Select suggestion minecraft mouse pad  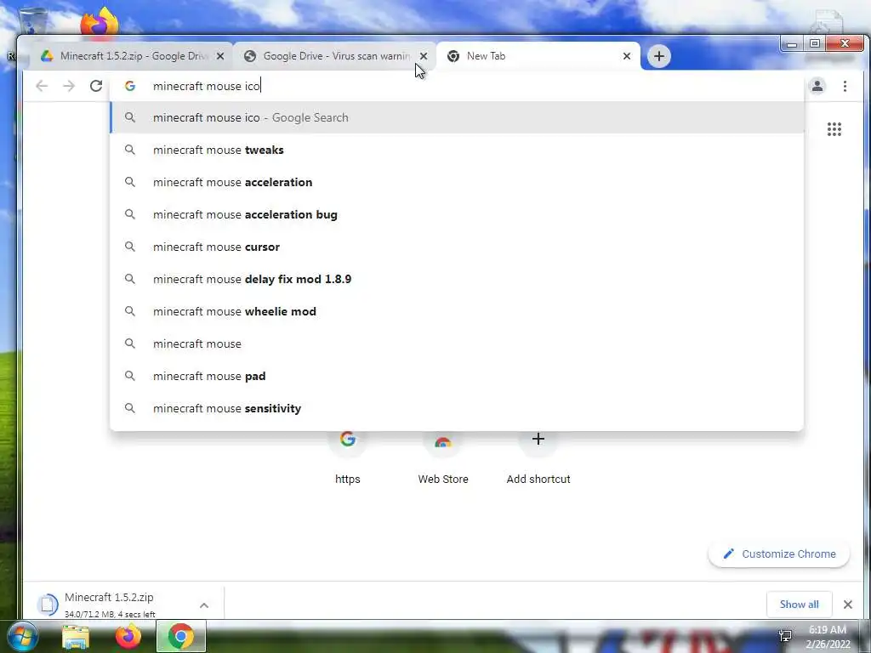click(x=457, y=376)
